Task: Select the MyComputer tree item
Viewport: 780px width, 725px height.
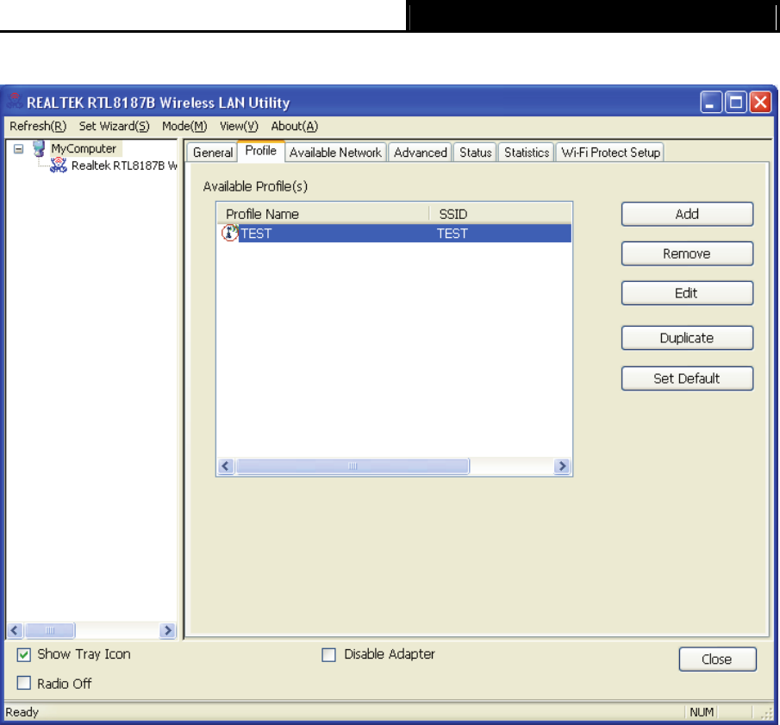Action: tap(84, 148)
